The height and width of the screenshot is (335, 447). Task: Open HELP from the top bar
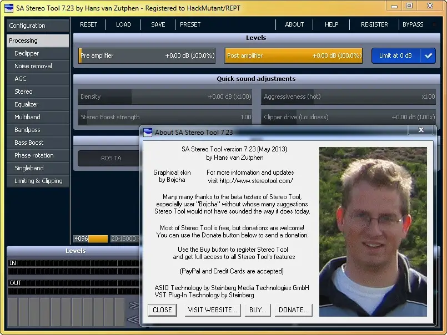pos(332,24)
